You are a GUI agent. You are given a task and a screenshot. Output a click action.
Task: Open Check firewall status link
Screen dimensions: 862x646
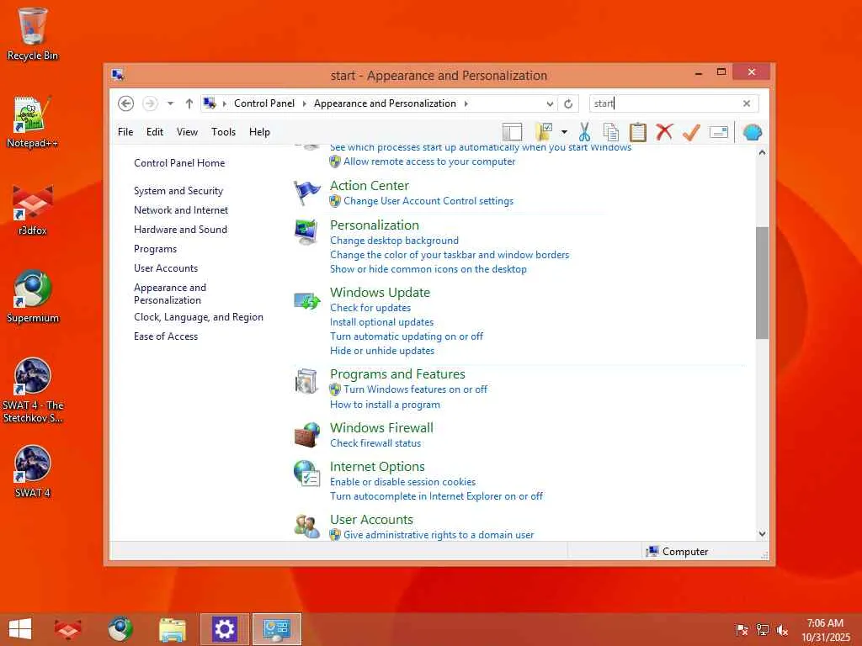(x=375, y=443)
